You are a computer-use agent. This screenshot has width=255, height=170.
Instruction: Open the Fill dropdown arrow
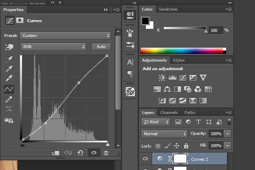click(x=227, y=146)
